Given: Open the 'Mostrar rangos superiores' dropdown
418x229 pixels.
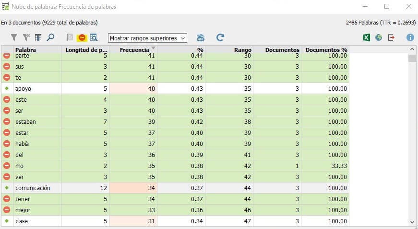Looking at the screenshot, I should tap(147, 38).
